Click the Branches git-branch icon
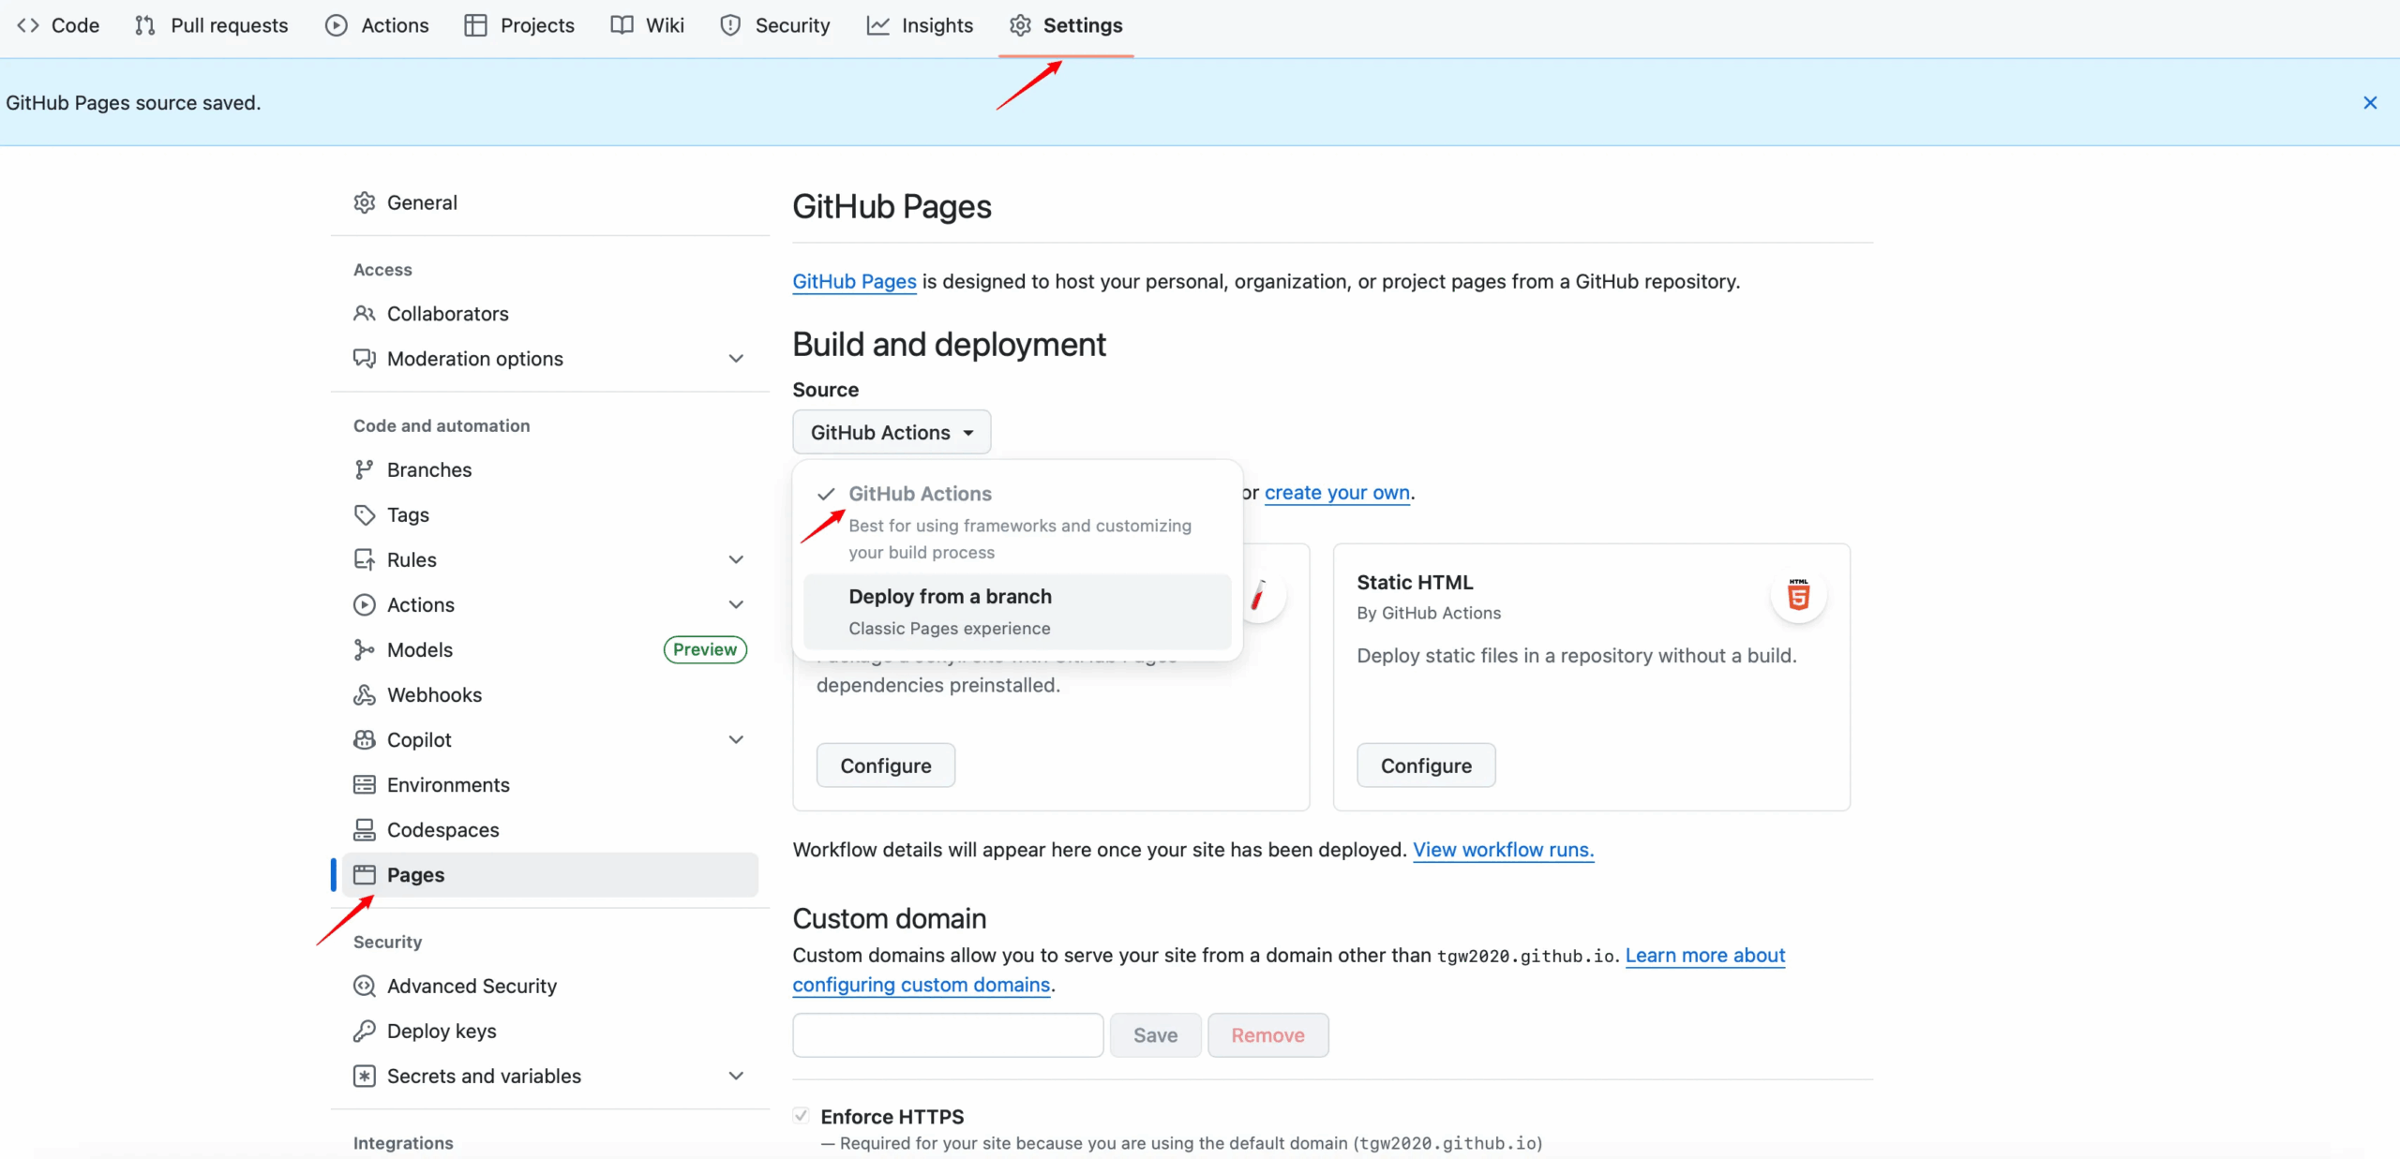The image size is (2400, 1159). [364, 469]
